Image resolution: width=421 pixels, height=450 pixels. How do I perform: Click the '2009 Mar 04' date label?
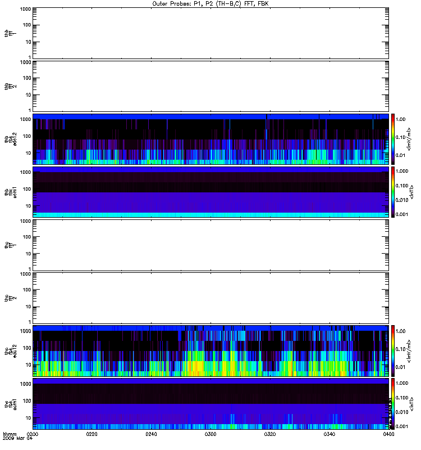[18, 439]
